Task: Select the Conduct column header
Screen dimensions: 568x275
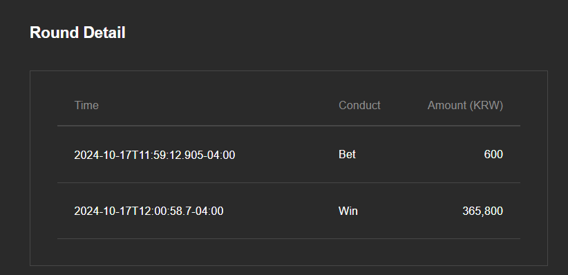Action: 359,106
